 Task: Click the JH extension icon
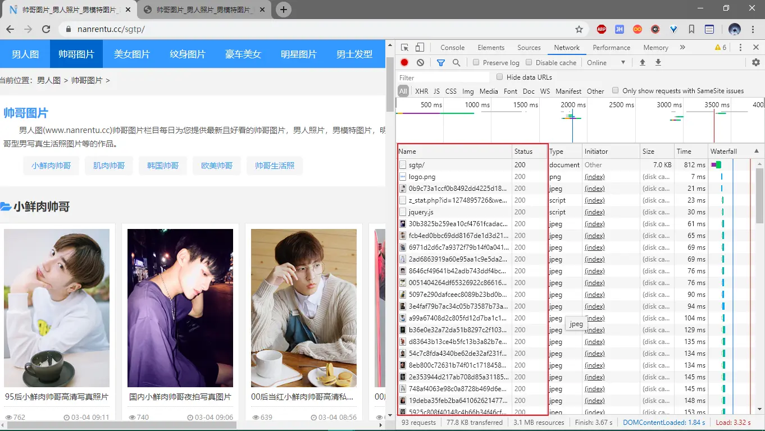tap(620, 29)
